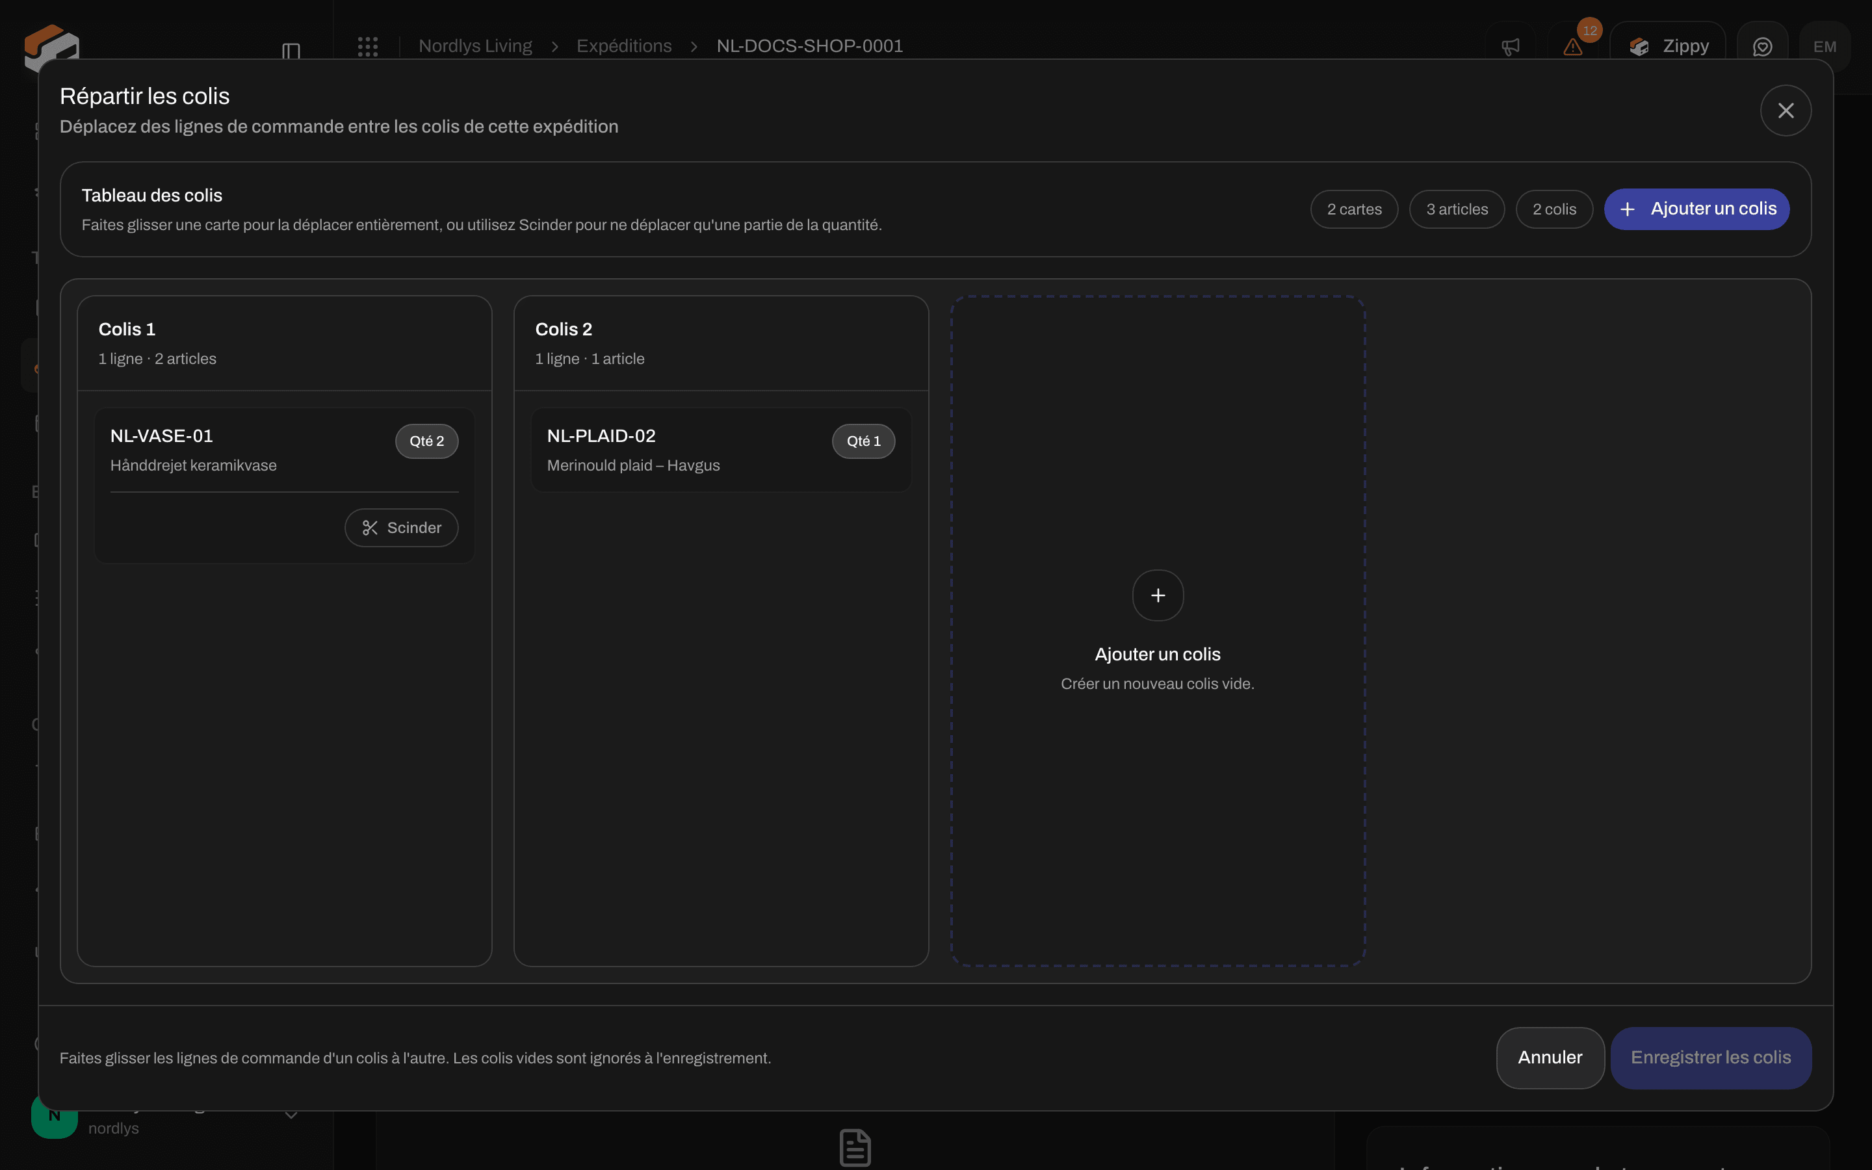Click the Scinder button on NL-VASE-01
1872x1170 pixels.
tap(402, 528)
